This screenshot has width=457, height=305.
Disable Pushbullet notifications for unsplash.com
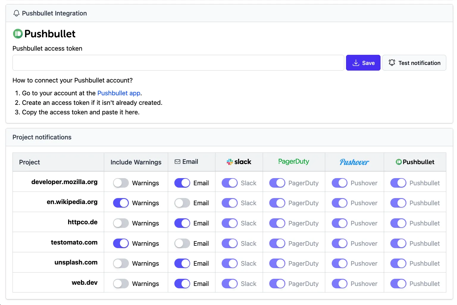[x=398, y=263]
